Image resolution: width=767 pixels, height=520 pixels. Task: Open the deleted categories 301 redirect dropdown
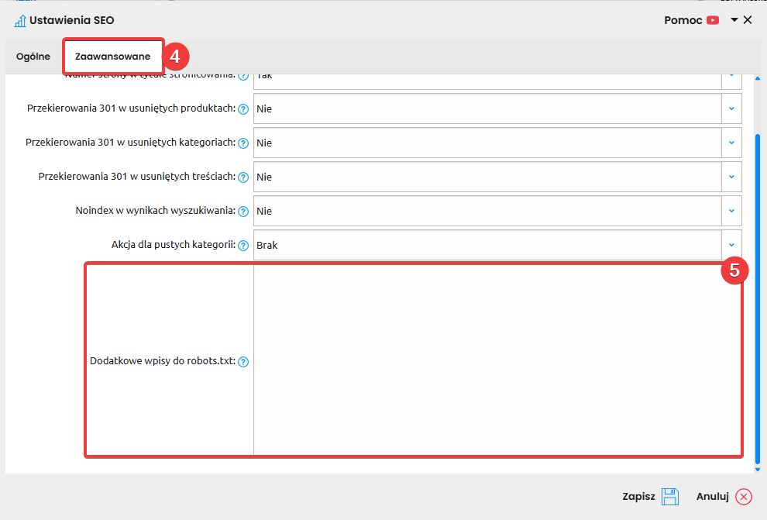pos(731,143)
